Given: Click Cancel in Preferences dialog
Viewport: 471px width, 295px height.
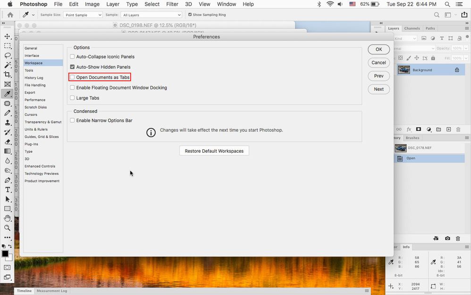Looking at the screenshot, I should point(379,62).
